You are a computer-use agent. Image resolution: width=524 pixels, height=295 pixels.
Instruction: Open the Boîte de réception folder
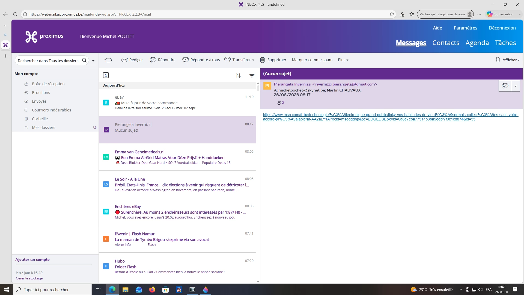tap(48, 84)
